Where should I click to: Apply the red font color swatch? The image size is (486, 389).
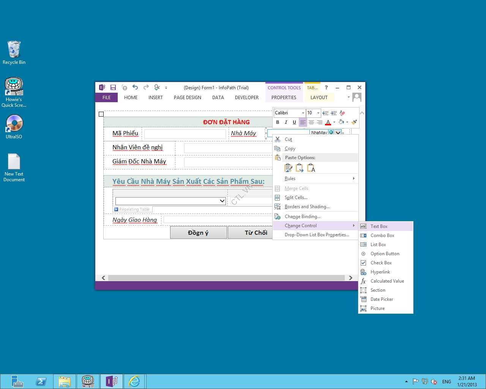tap(328, 122)
